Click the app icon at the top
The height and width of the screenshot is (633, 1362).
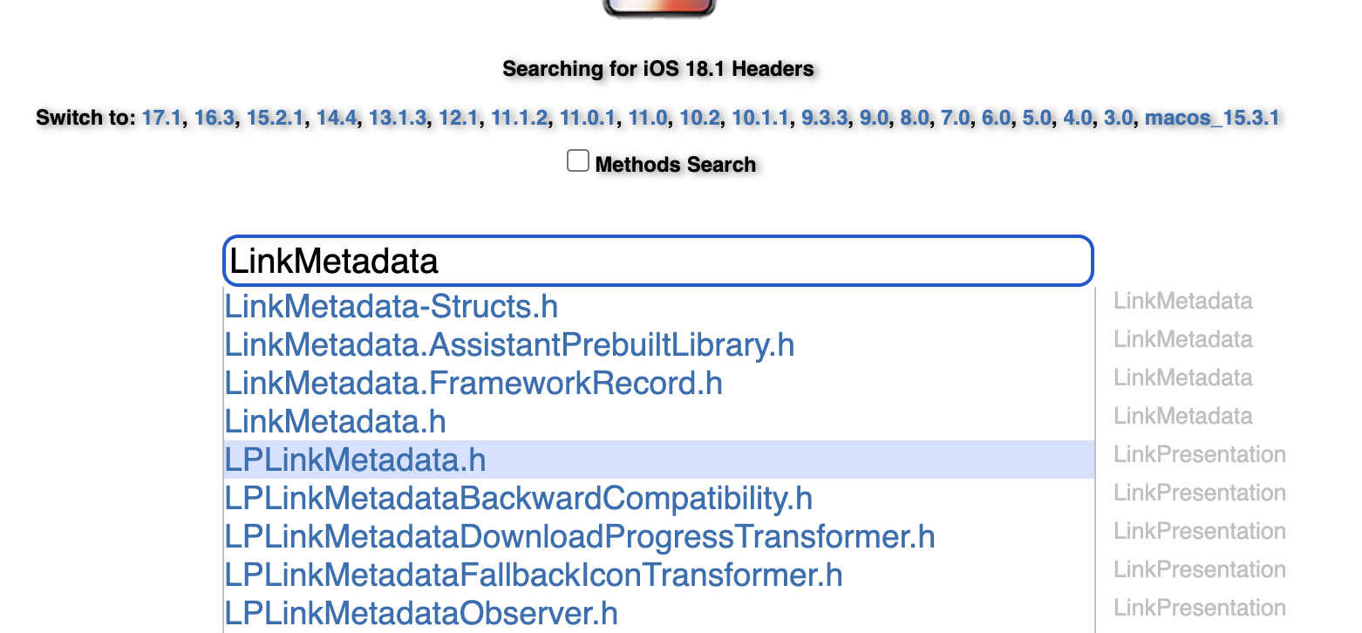point(658,7)
